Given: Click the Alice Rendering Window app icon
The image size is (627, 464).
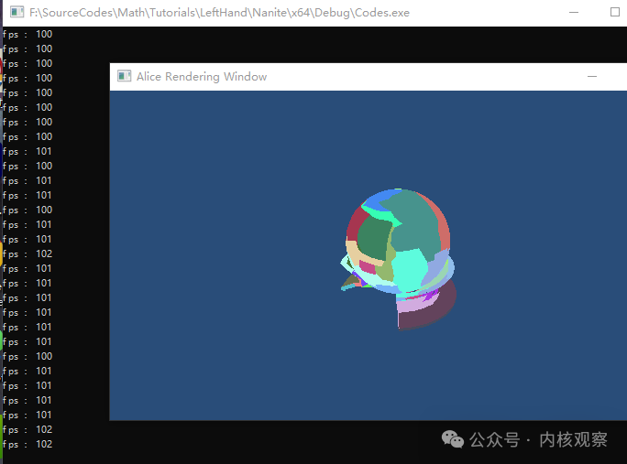Looking at the screenshot, I should pos(124,76).
